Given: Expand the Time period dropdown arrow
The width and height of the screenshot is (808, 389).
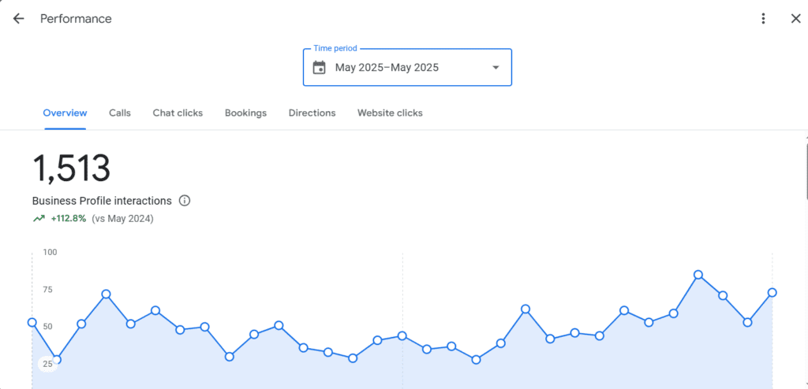Looking at the screenshot, I should pyautogui.click(x=496, y=68).
